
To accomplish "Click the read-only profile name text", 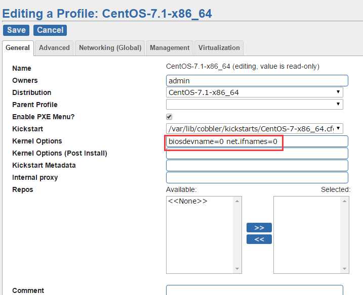I will [x=243, y=67].
